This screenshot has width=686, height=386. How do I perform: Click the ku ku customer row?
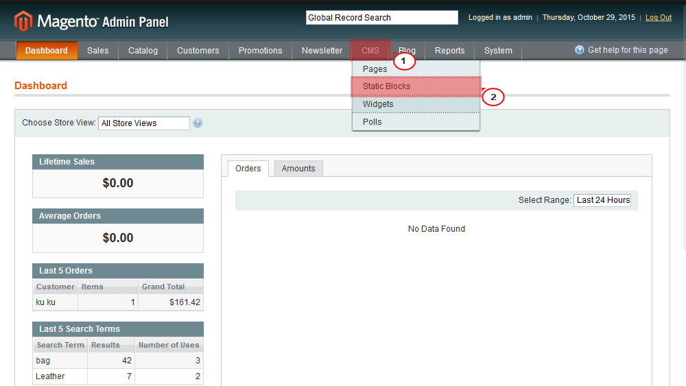118,302
